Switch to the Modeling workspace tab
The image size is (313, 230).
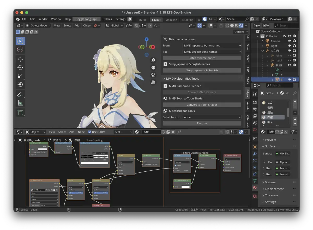click(171, 20)
